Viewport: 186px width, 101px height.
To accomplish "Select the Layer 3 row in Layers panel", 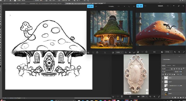I will pos(174,82).
